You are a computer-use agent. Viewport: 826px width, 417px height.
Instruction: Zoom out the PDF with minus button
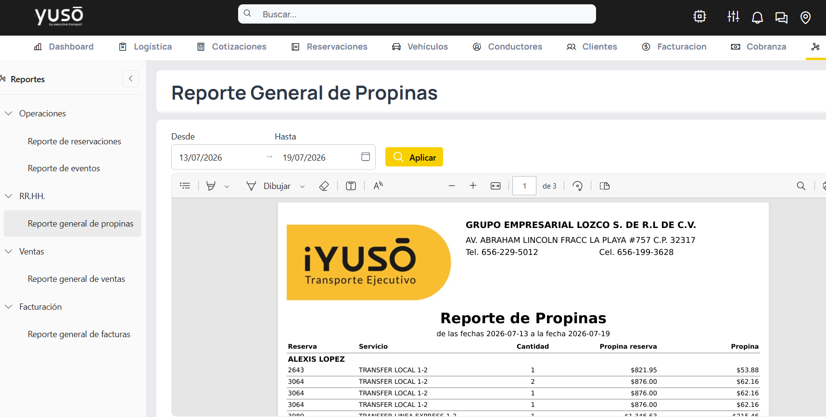(452, 186)
